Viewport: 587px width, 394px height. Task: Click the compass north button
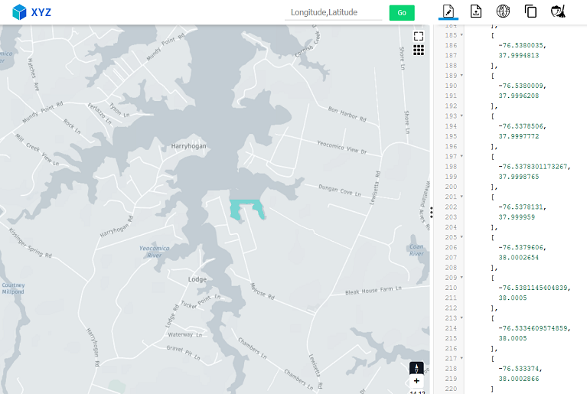click(416, 367)
